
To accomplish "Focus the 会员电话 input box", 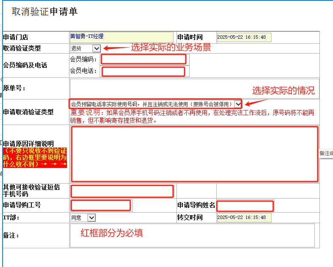I will pyautogui.click(x=143, y=71).
